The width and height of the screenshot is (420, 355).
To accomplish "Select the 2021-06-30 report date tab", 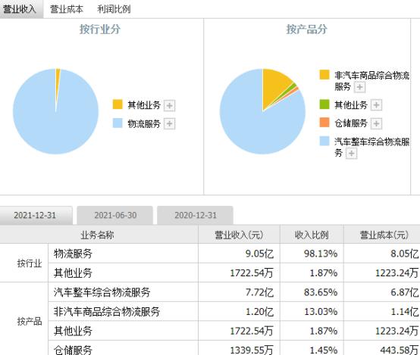I will (x=115, y=216).
